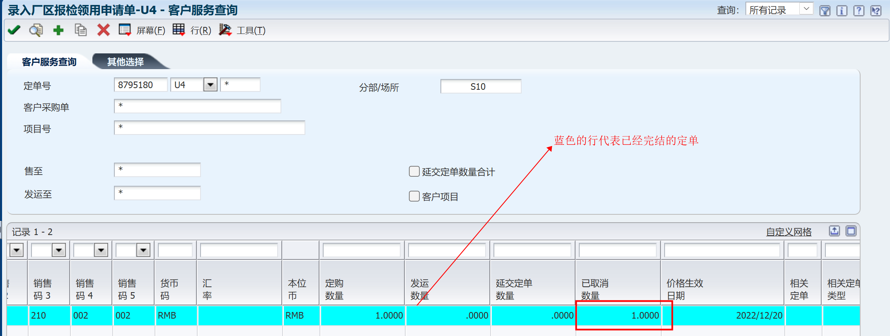The image size is (890, 336).
Task: Click the 本位币 cell RMB
Action: pos(301,315)
